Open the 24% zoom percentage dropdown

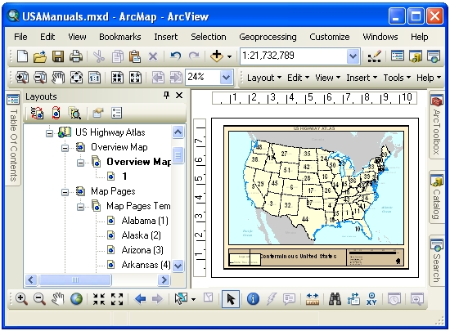[x=226, y=78]
